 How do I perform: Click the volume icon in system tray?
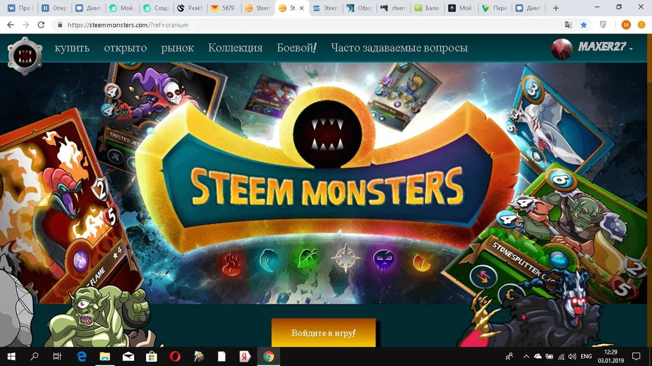(x=572, y=356)
